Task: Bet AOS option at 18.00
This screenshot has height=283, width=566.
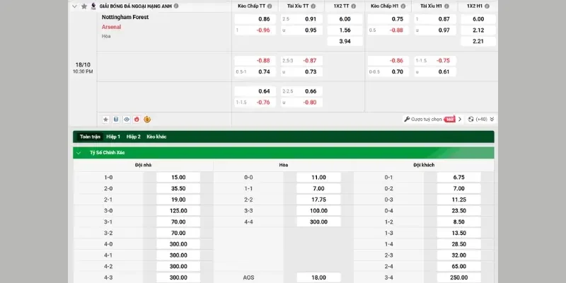Action: (x=319, y=277)
